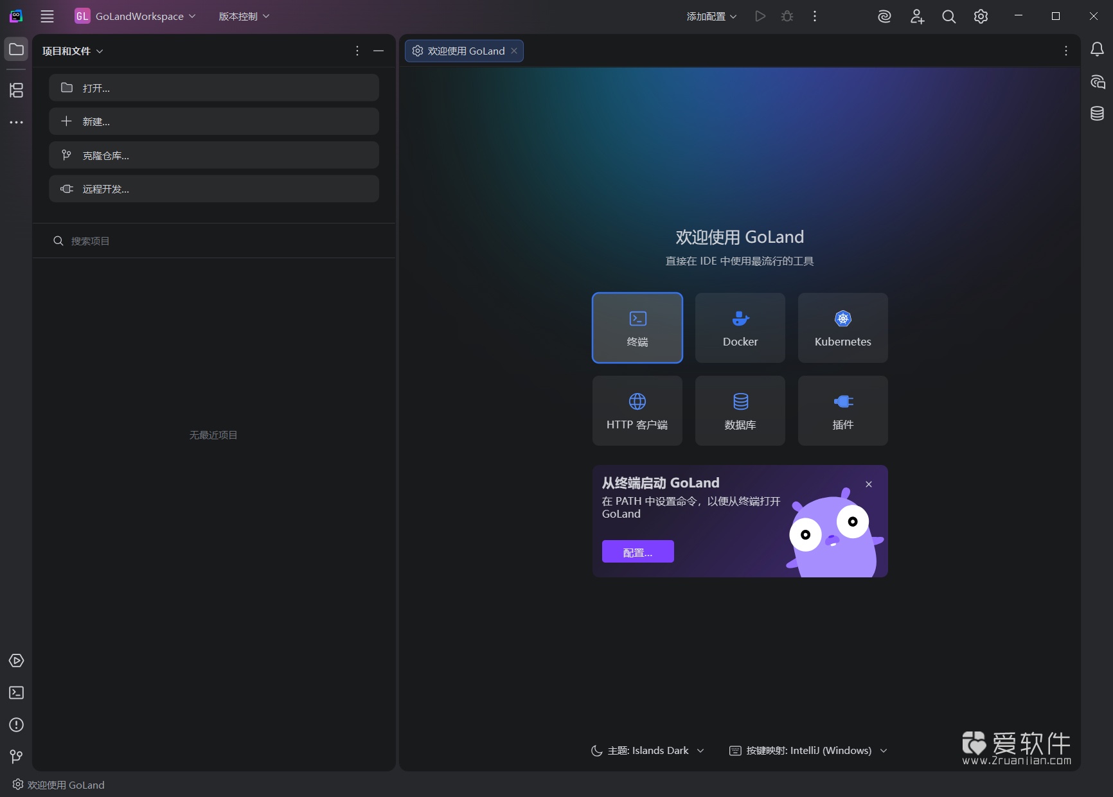Open the GoLandWorkspace project switcher

135,16
